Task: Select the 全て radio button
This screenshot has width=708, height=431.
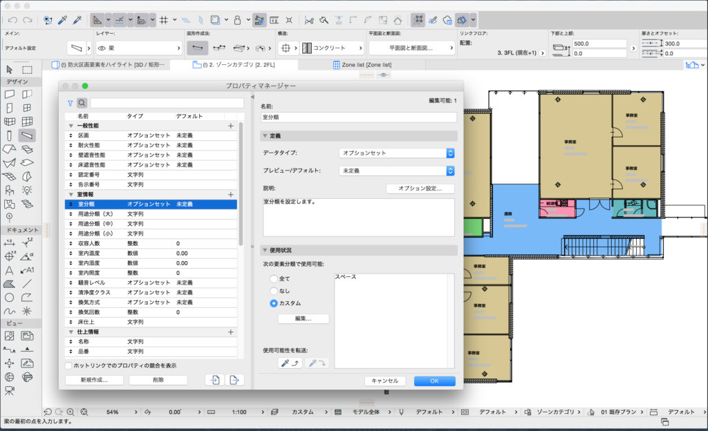Action: pyautogui.click(x=274, y=279)
